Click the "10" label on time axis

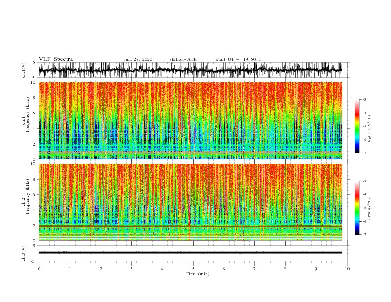click(347, 269)
